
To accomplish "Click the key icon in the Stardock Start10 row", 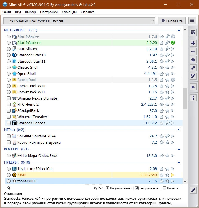I will coord(167,55).
